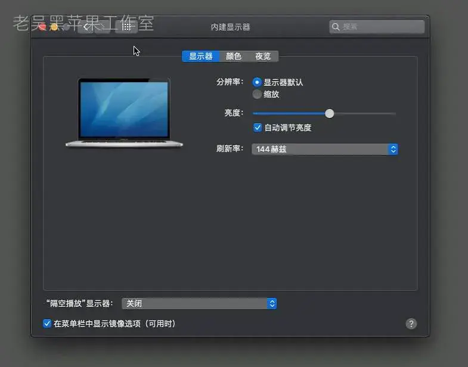Click inside the search field
This screenshot has width=468, height=367.
tap(377, 27)
